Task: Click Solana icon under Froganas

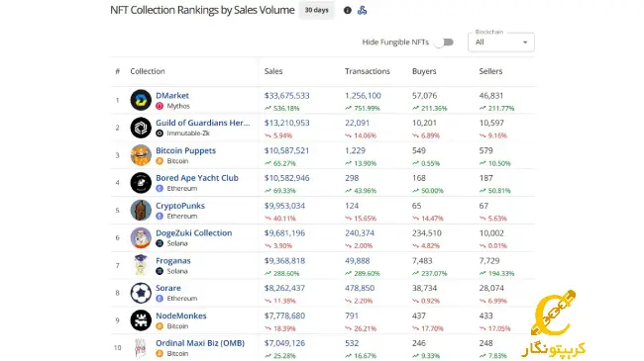Action: pos(160,271)
